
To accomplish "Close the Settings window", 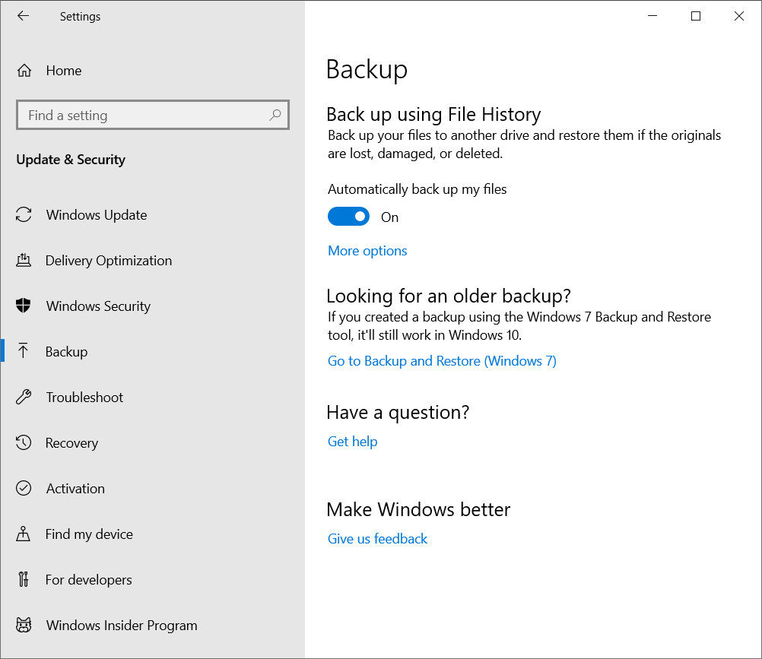I will pos(739,16).
